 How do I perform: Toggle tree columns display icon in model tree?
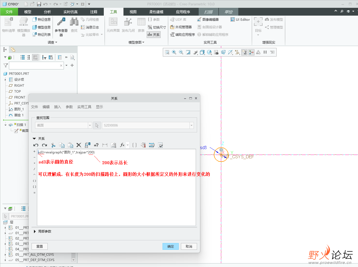pyautogui.click(x=35, y=57)
